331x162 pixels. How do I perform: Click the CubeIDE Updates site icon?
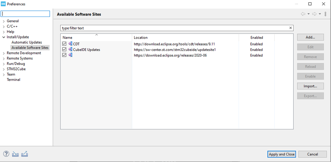(x=70, y=50)
